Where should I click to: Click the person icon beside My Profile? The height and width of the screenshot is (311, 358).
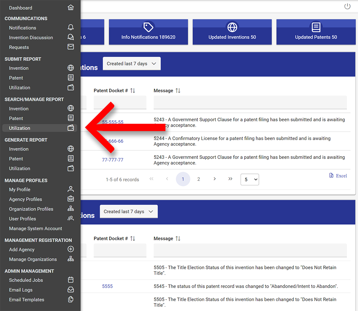71,189
